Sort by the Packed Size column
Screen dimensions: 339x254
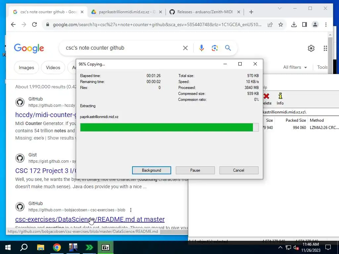click(296, 120)
